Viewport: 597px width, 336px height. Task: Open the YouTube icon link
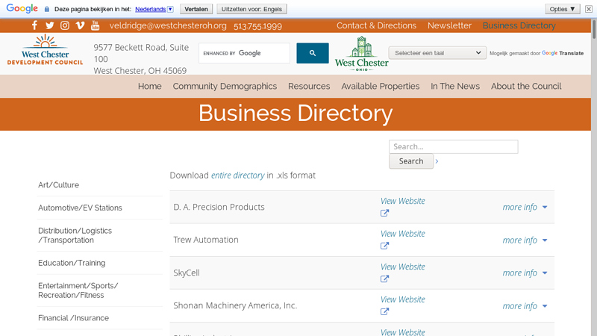96,25
